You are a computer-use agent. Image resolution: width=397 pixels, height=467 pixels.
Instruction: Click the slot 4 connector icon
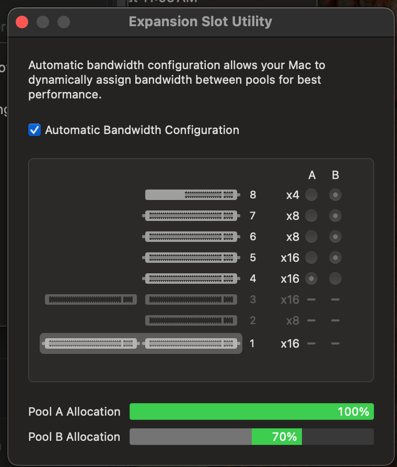pyautogui.click(x=191, y=279)
